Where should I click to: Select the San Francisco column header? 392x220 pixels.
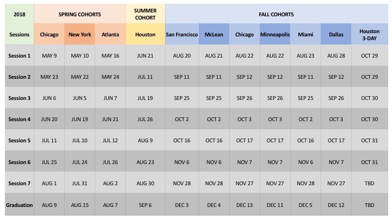[181, 35]
